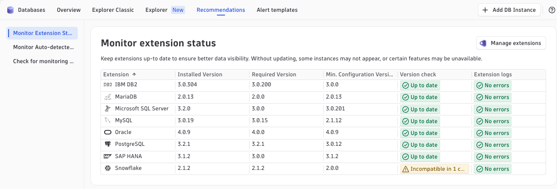Viewport: 557px width, 189px height.
Task: Click the sort arrow beside Extension header
Action: 134,75
